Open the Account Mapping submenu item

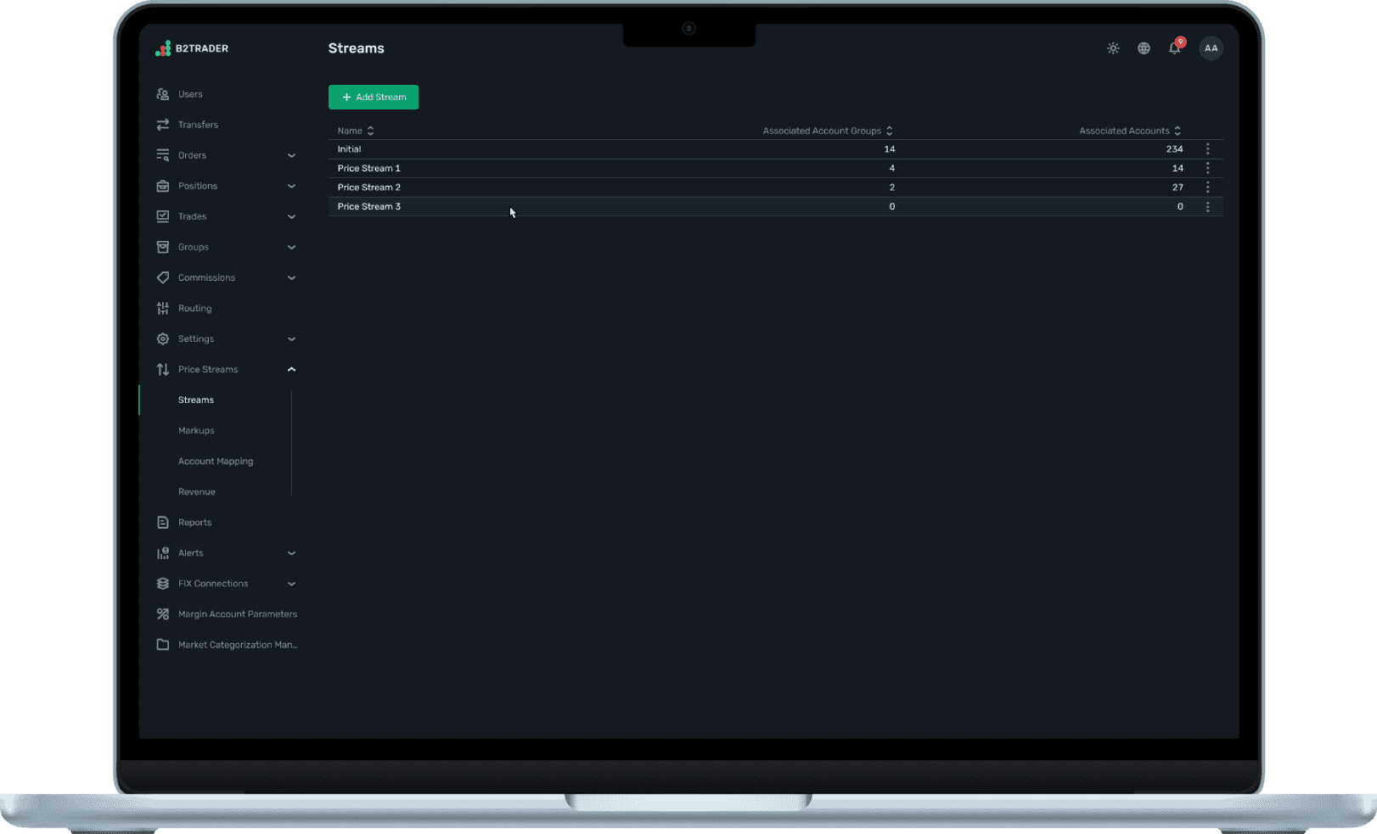click(216, 462)
